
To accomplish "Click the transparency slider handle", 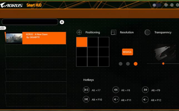I will pyautogui.click(x=163, y=64).
